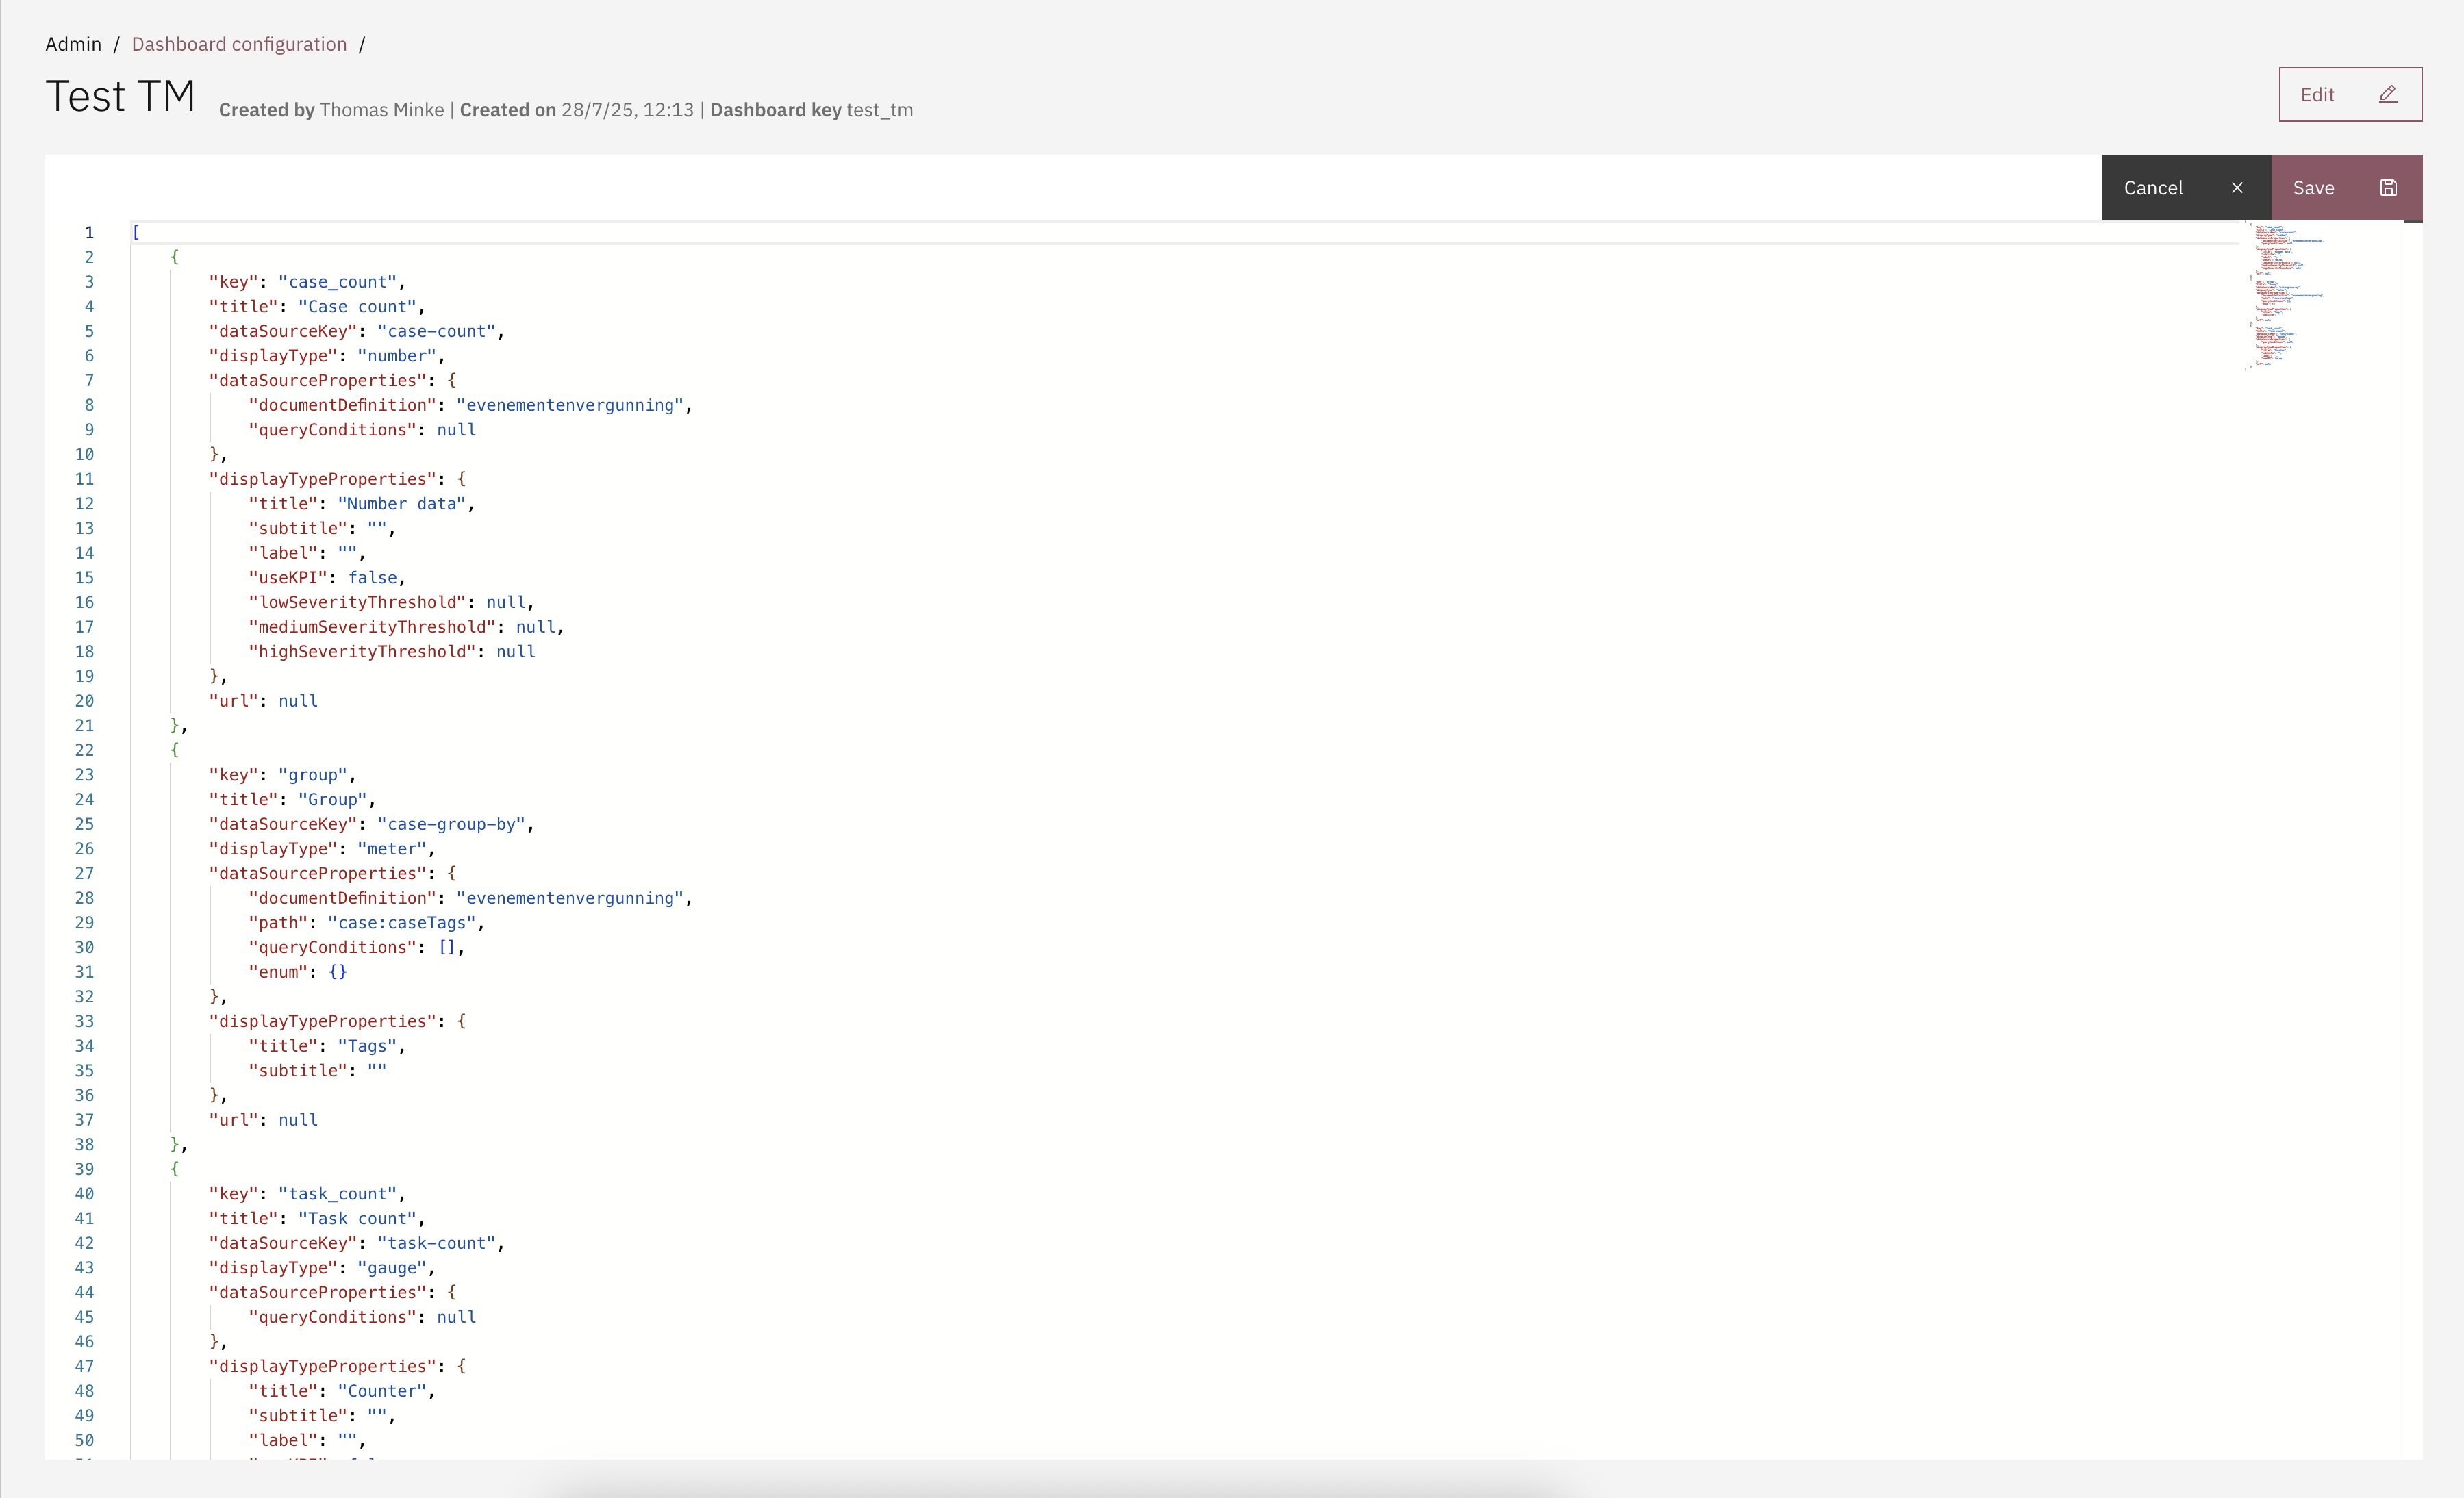Place cursor on "case:caseTags" path value

click(x=402, y=923)
